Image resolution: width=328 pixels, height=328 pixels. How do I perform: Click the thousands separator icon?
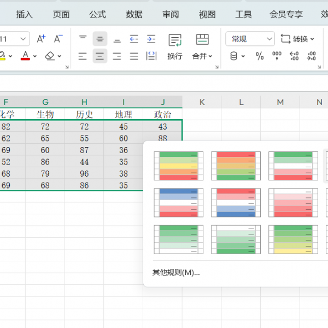277,56
